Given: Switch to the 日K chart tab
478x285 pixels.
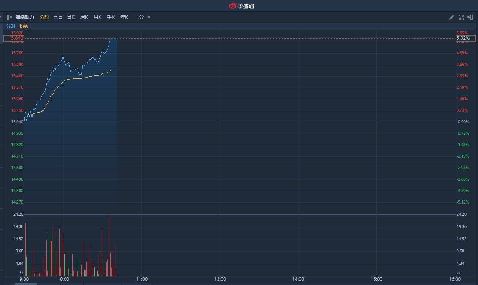Looking at the screenshot, I should [71, 17].
